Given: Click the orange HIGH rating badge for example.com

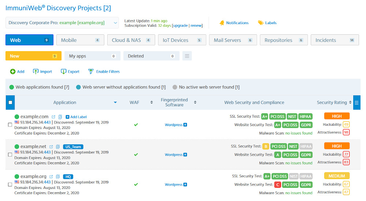Looking at the screenshot, I should [x=337, y=116].
